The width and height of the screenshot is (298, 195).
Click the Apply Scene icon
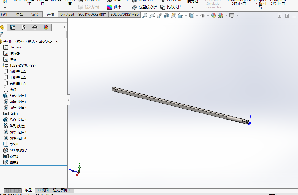coord(221,16)
